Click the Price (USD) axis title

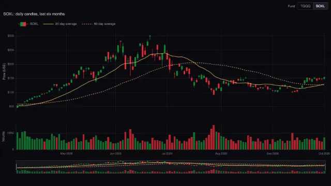pyautogui.click(x=4, y=71)
